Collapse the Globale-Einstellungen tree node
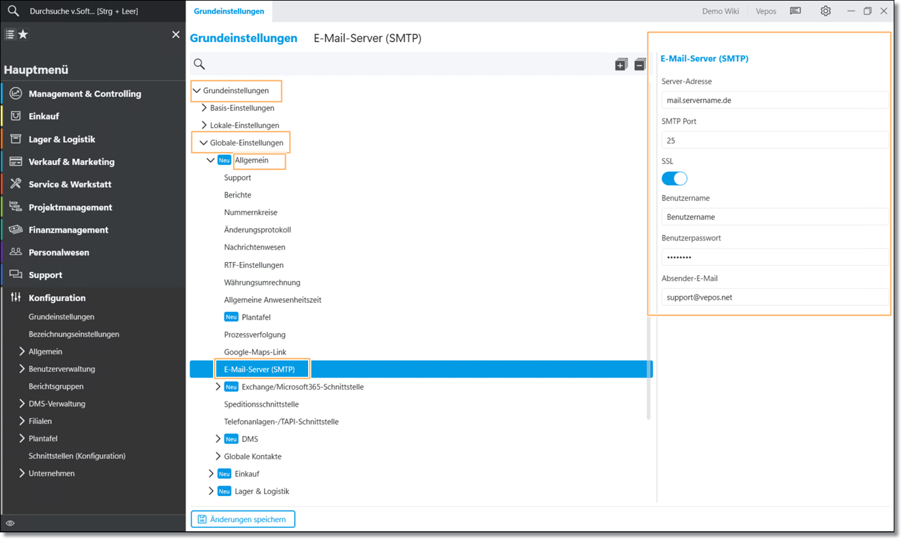The height and width of the screenshot is (540, 902). click(203, 143)
